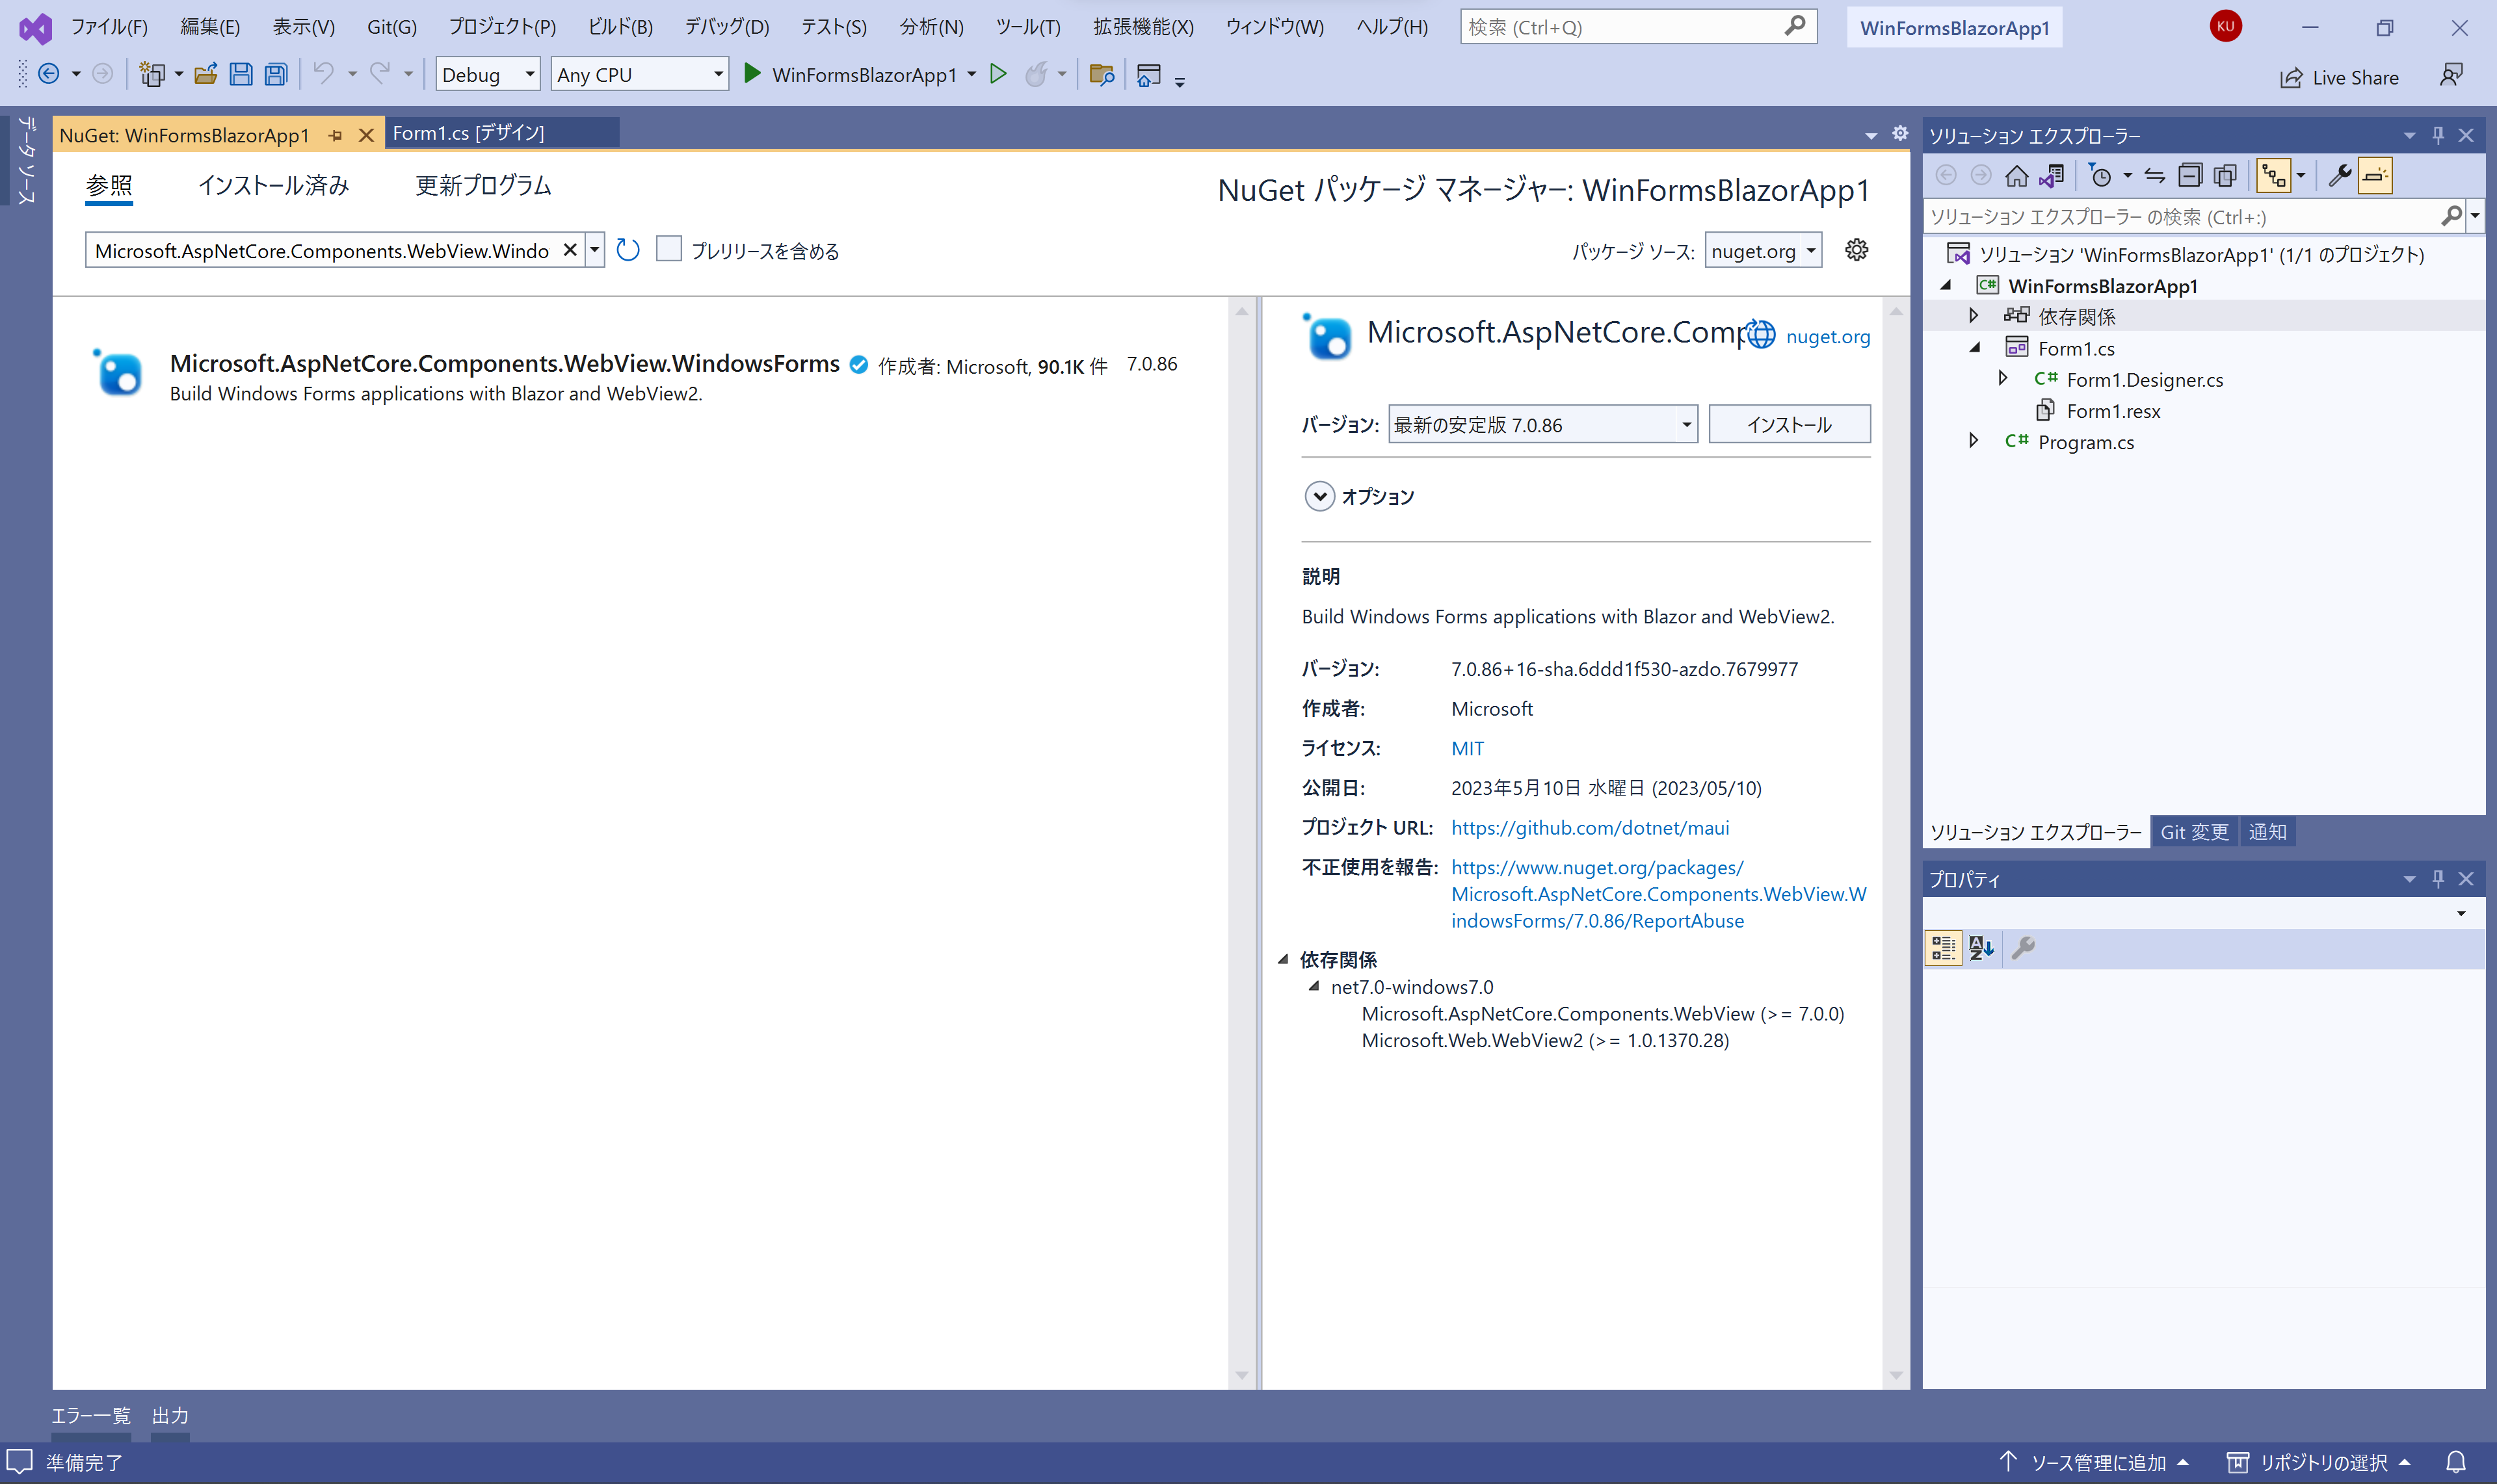Viewport: 2497px width, 1484px height.
Task: Toggle preview selected items icon
Action: click(2375, 176)
